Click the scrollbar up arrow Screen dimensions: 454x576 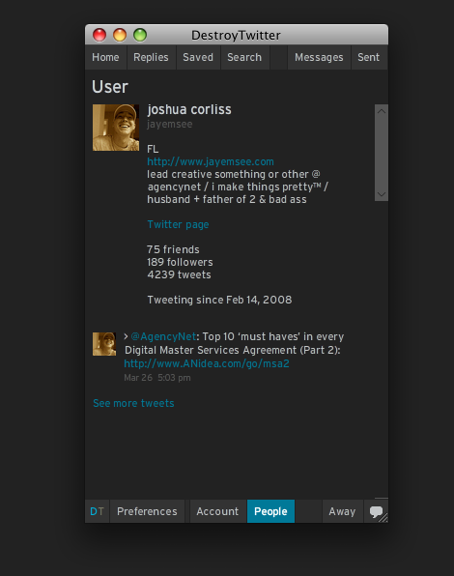(382, 111)
